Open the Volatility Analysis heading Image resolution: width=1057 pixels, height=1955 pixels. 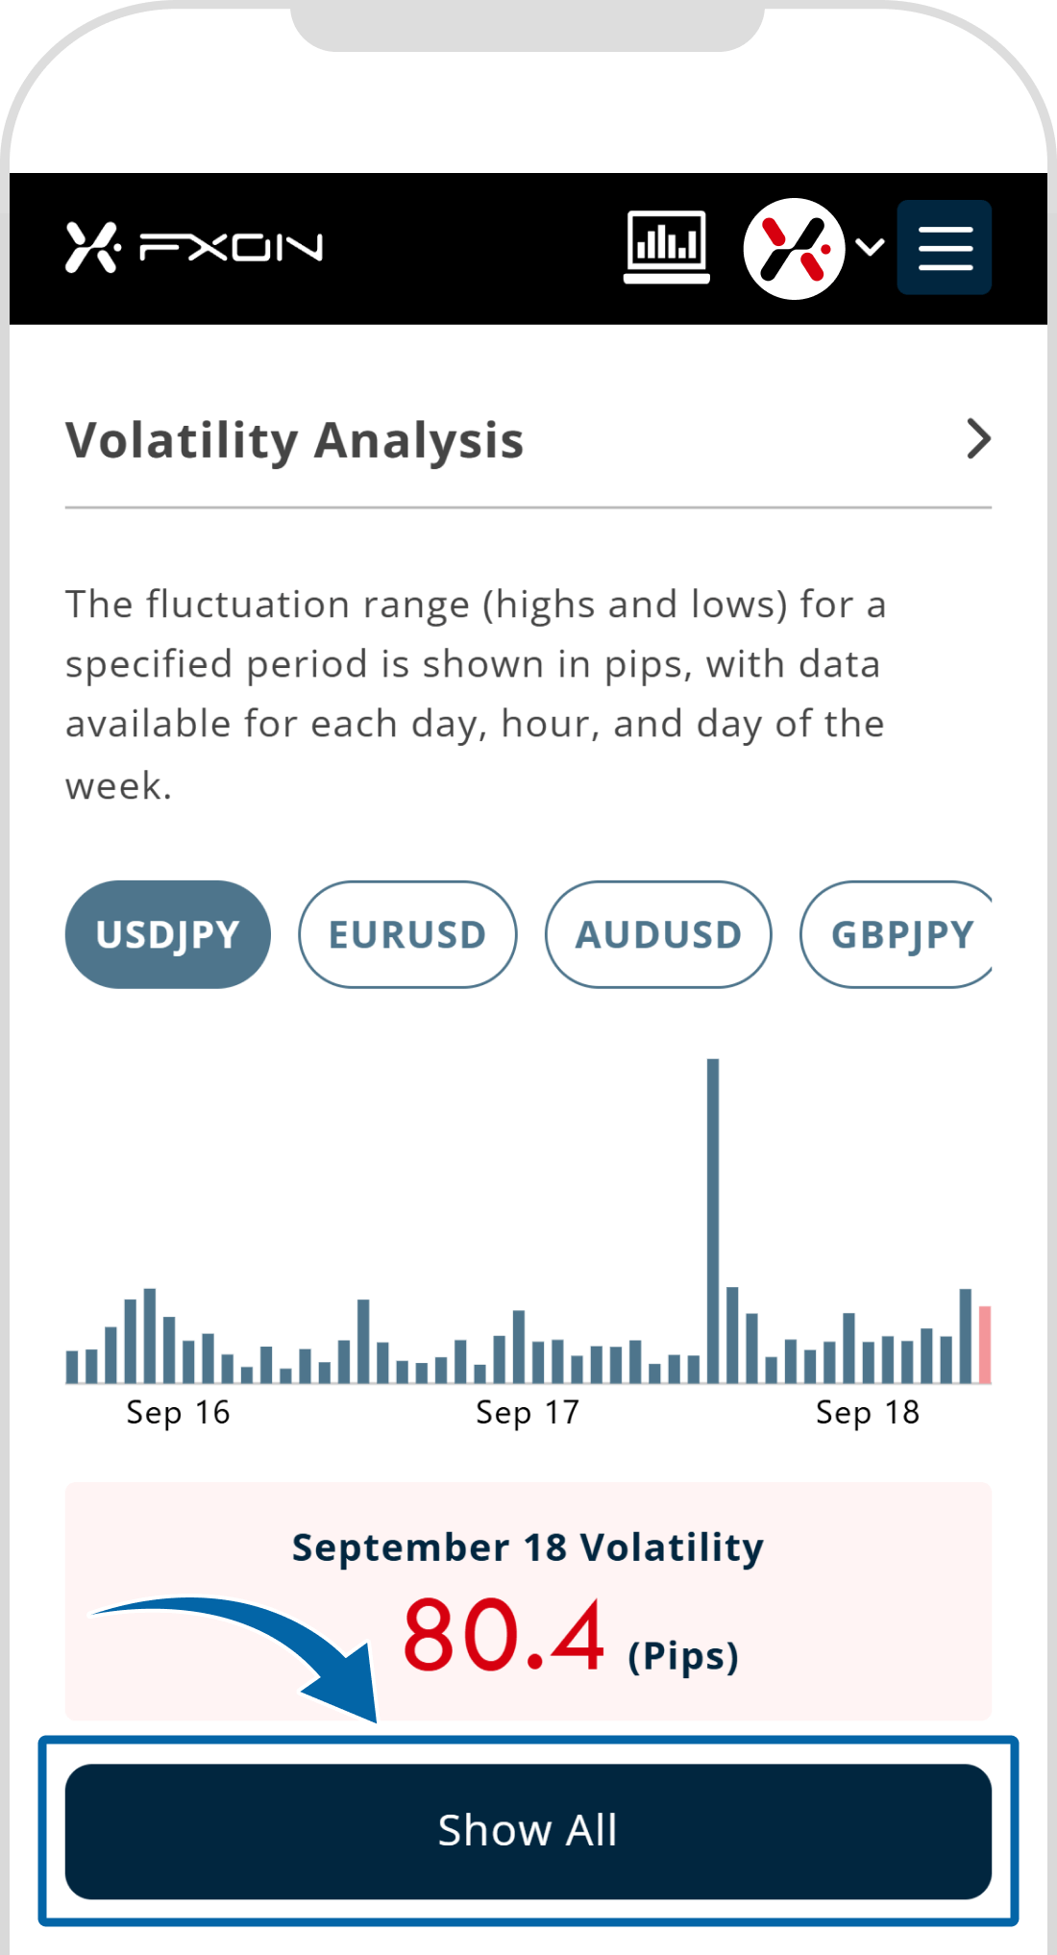[x=294, y=441]
